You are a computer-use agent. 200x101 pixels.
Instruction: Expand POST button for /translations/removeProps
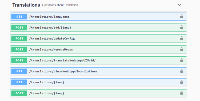tap(19, 49)
